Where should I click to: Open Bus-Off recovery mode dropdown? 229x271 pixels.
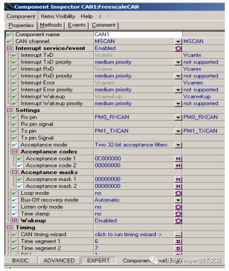click(x=178, y=200)
